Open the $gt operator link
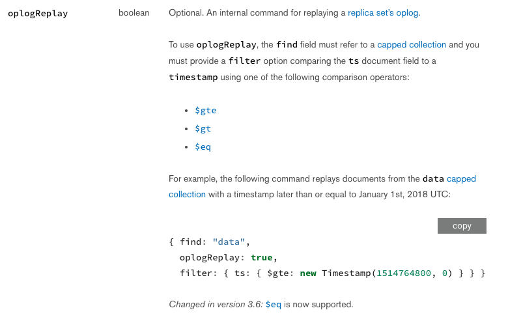 [203, 129]
